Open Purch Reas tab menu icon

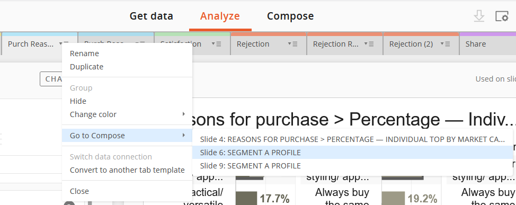64,44
